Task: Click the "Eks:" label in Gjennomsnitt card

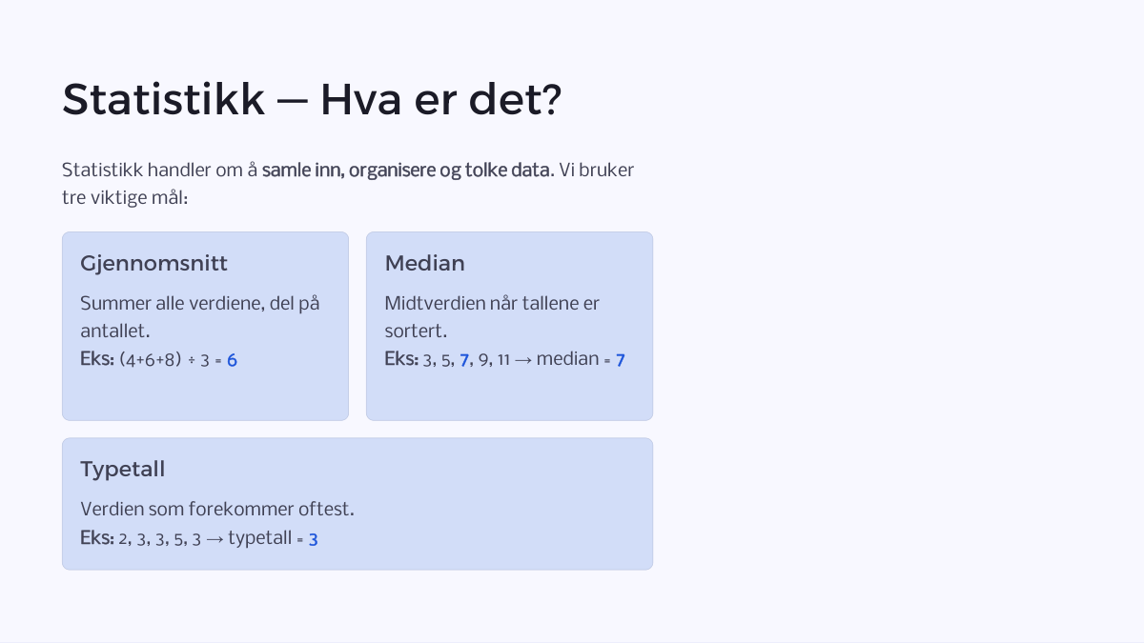Action: coord(97,360)
